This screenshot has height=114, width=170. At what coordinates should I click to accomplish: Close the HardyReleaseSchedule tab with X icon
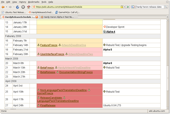tap(37, 17)
